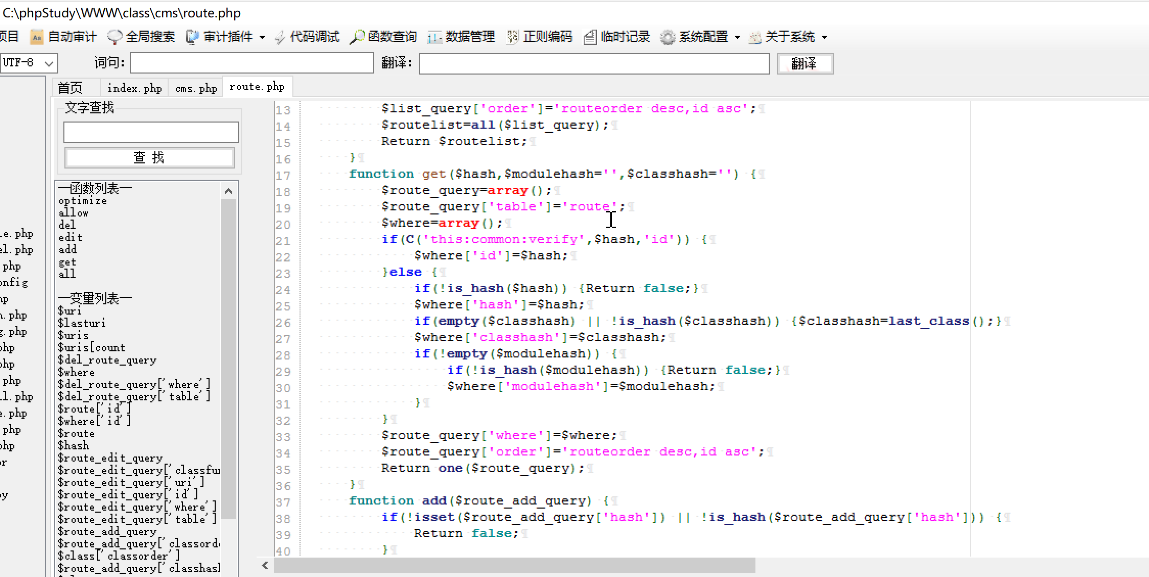Open the UTF-8 encoding combo box
The width and height of the screenshot is (1149, 577).
49,63
